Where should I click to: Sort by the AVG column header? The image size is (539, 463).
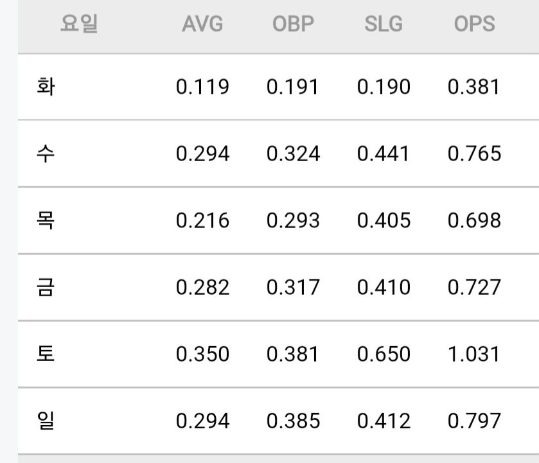202,24
